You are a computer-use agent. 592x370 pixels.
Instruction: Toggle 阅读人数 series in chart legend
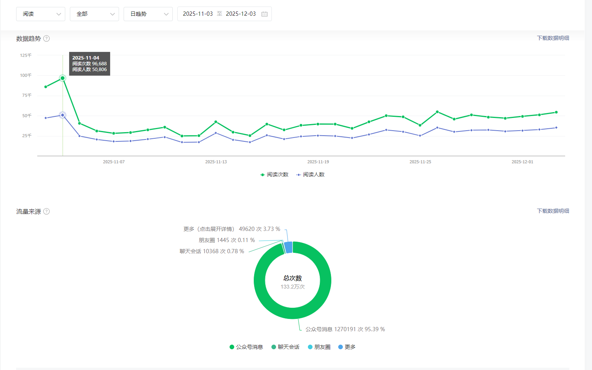click(310, 174)
